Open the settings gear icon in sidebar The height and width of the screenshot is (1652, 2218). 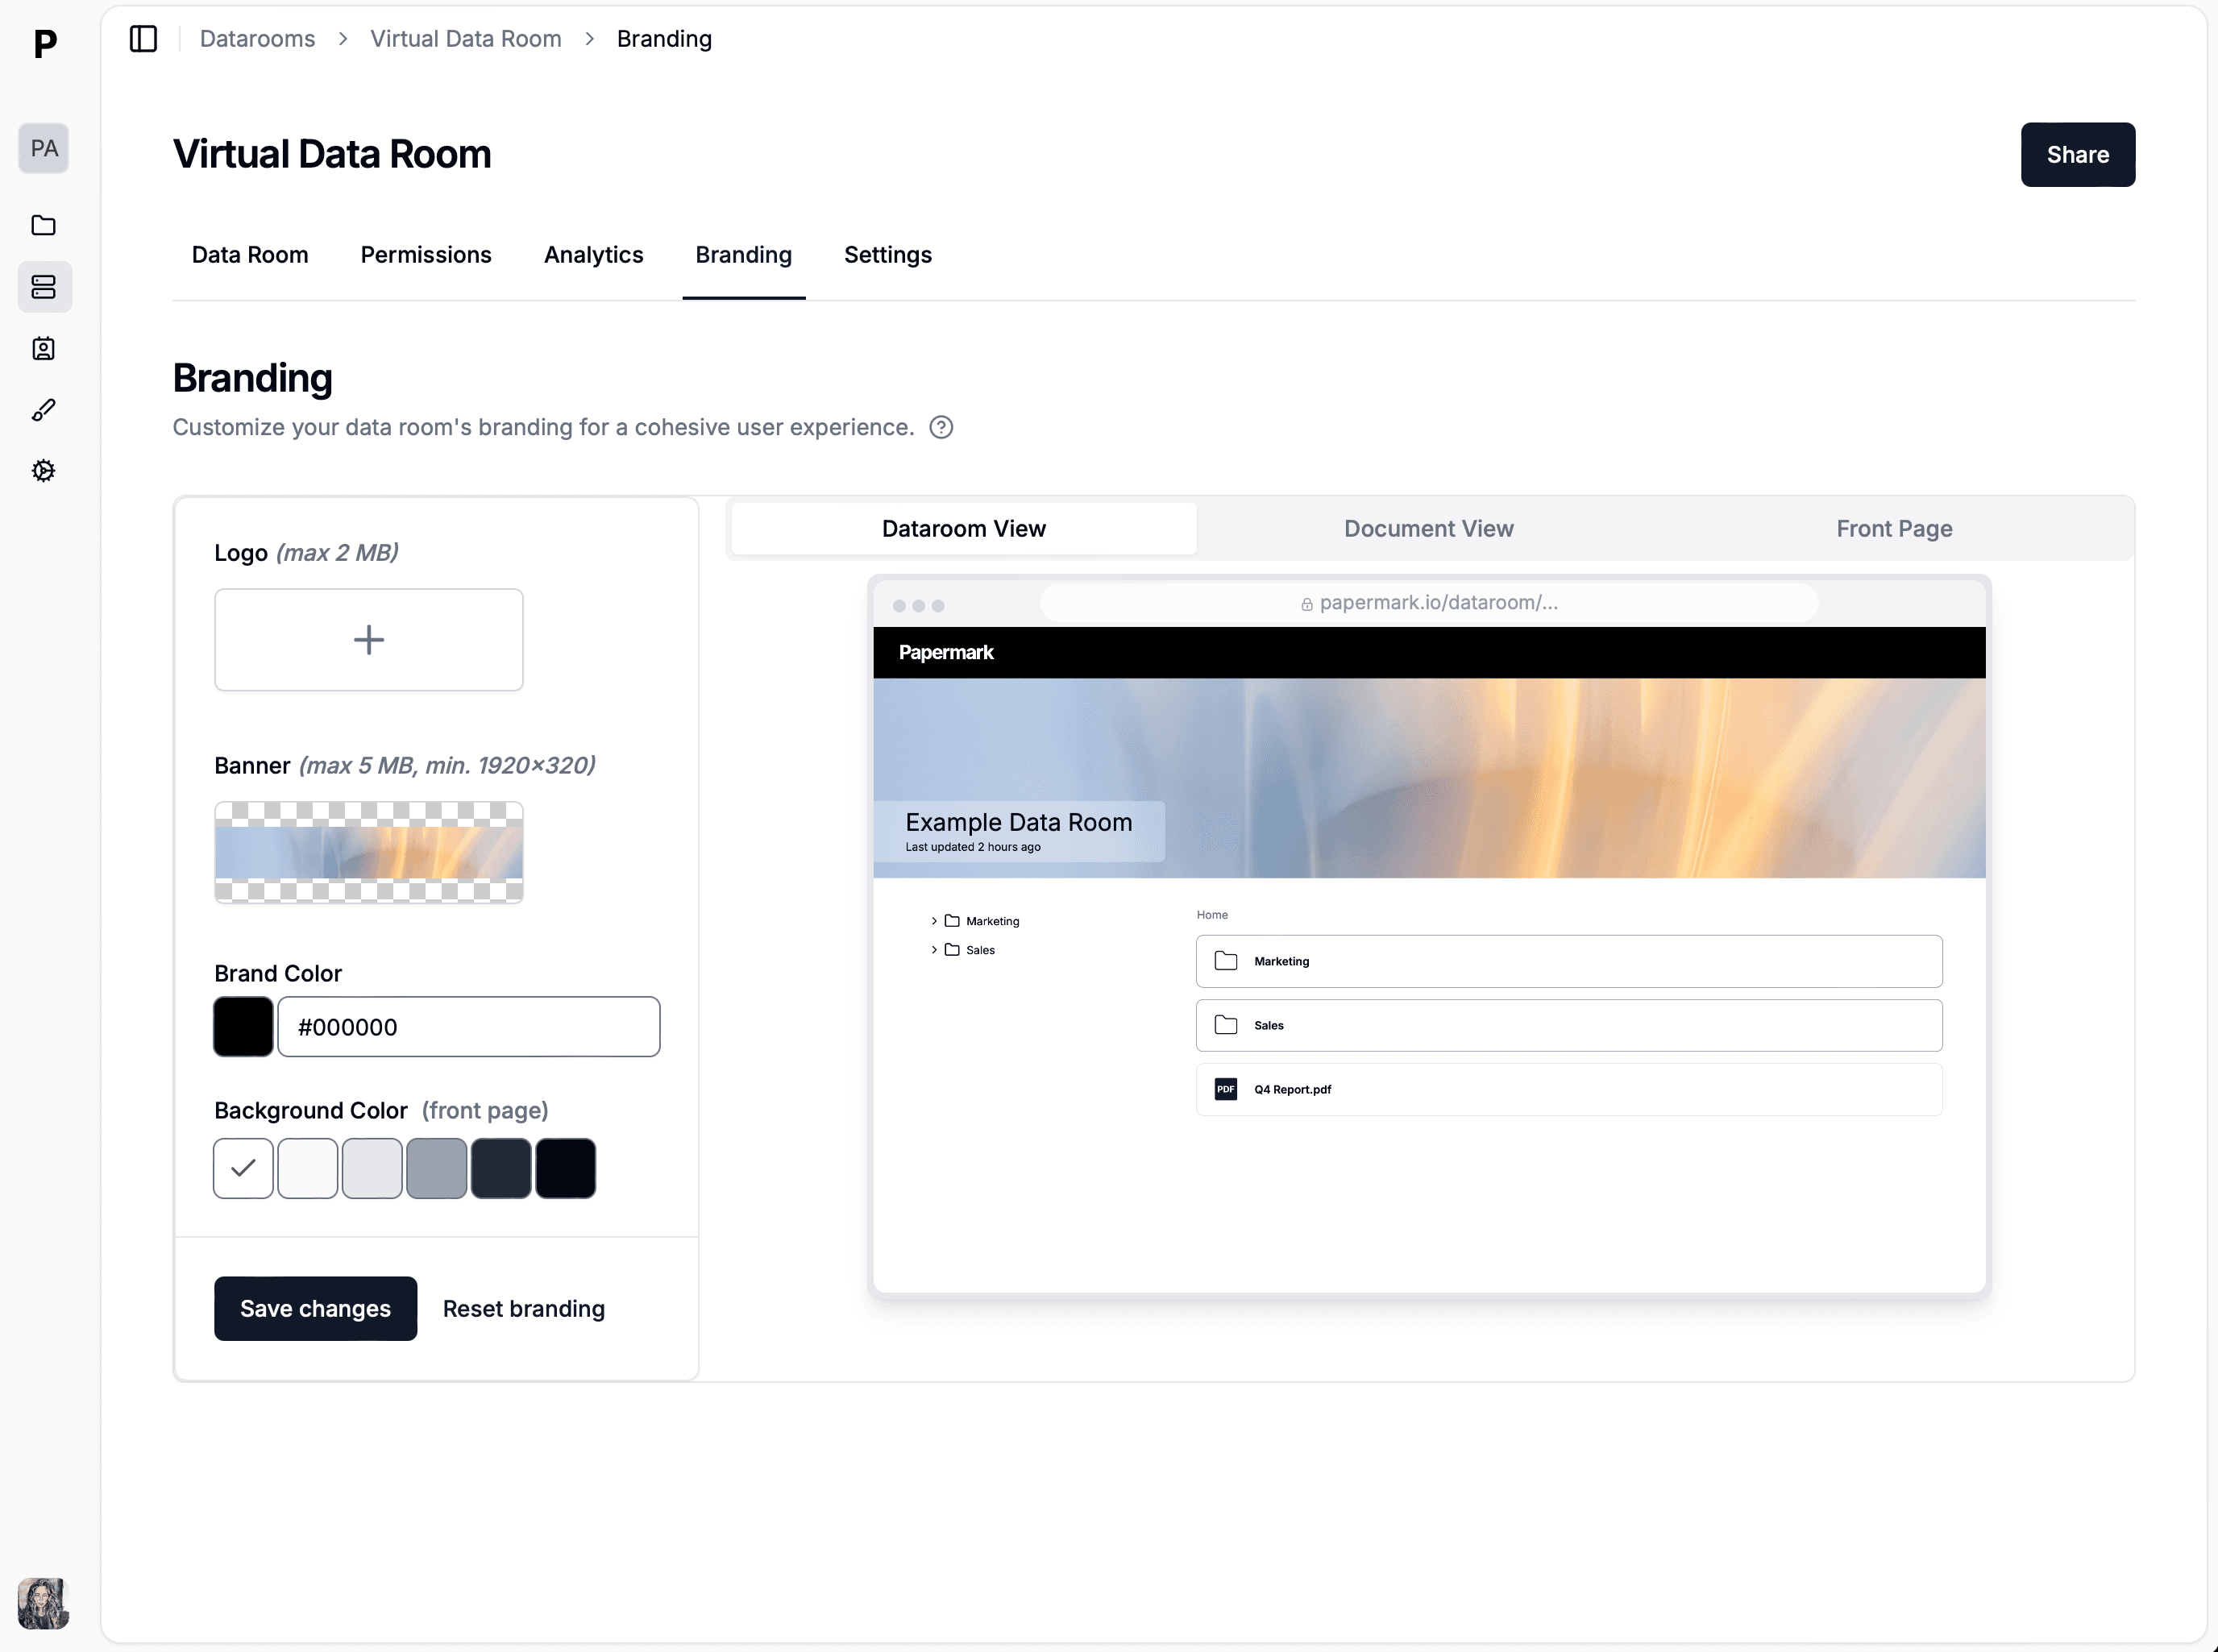pos(43,471)
